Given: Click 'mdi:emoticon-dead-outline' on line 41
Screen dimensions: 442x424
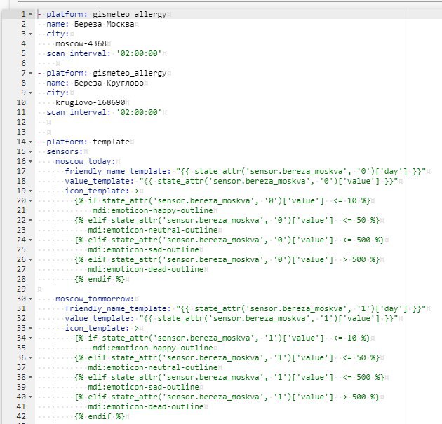Looking at the screenshot, I should pos(146,406).
